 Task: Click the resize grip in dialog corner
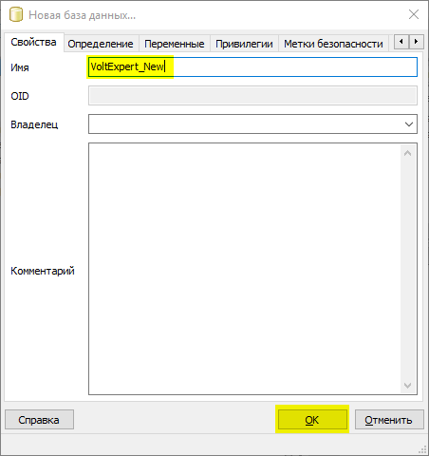click(422, 449)
